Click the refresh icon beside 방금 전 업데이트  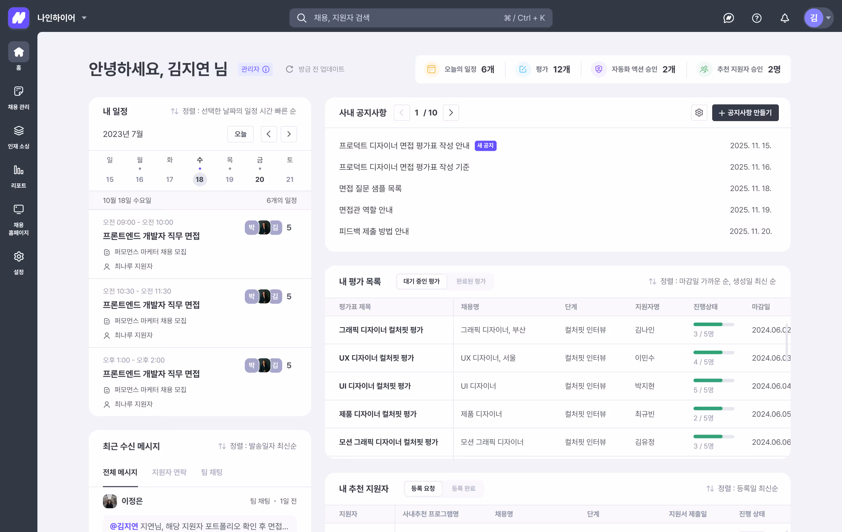[289, 69]
